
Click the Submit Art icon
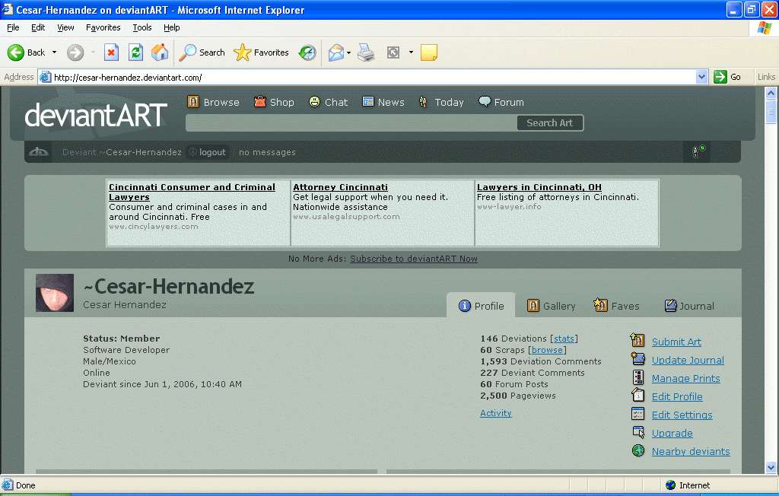click(x=638, y=341)
